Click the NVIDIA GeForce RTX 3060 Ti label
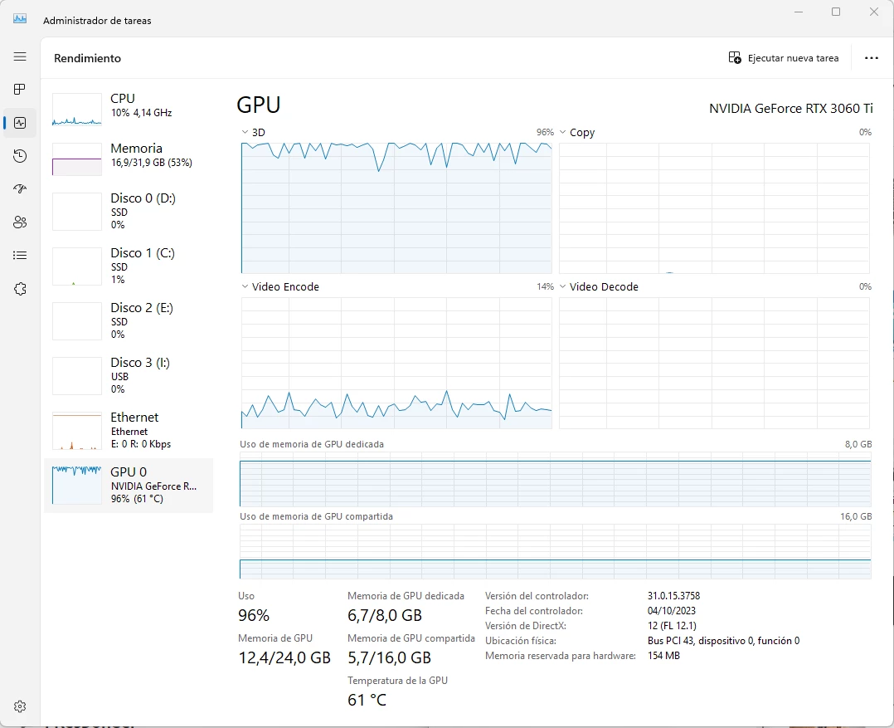This screenshot has height=728, width=894. click(791, 109)
